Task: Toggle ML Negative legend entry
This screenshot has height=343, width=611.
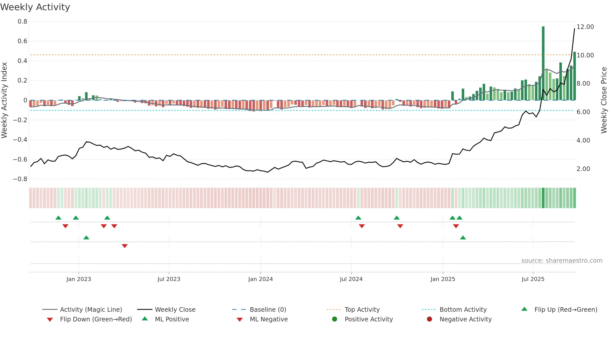Action: 262,319
